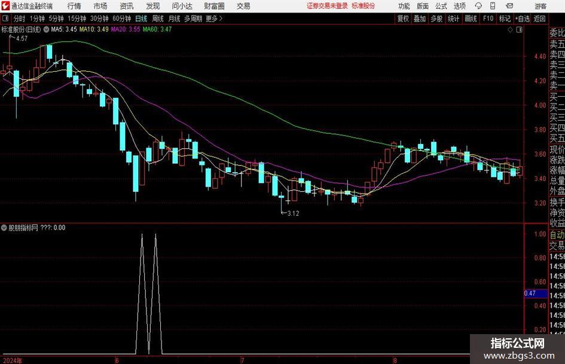The image size is (565, 364).
Task: Switch to 分时 chart tab
Action: (20, 19)
